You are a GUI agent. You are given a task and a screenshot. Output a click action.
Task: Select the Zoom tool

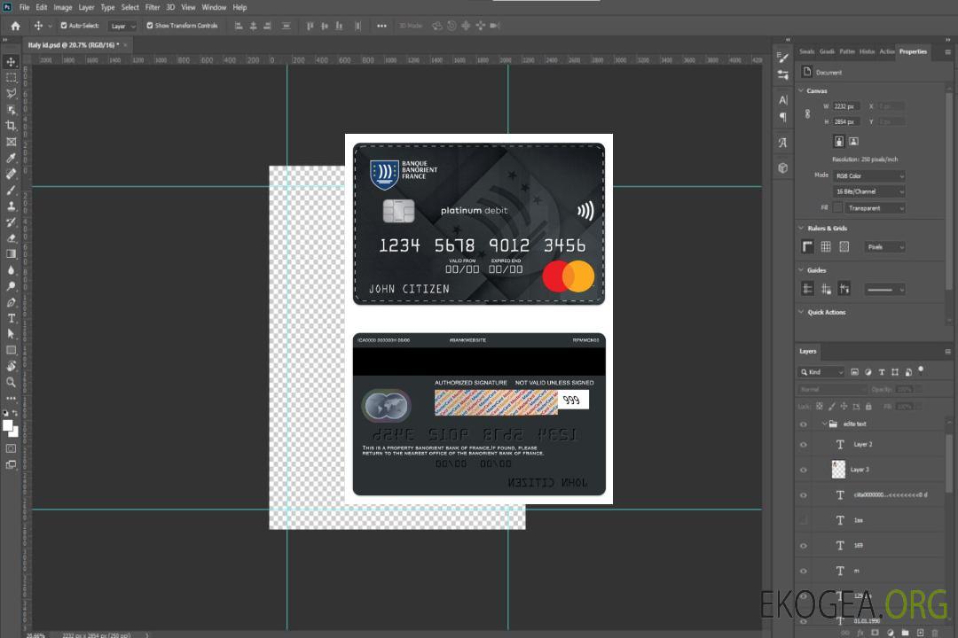tap(11, 382)
